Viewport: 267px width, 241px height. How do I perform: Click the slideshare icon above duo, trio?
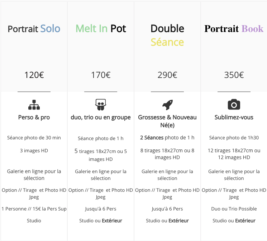pyautogui.click(x=101, y=105)
